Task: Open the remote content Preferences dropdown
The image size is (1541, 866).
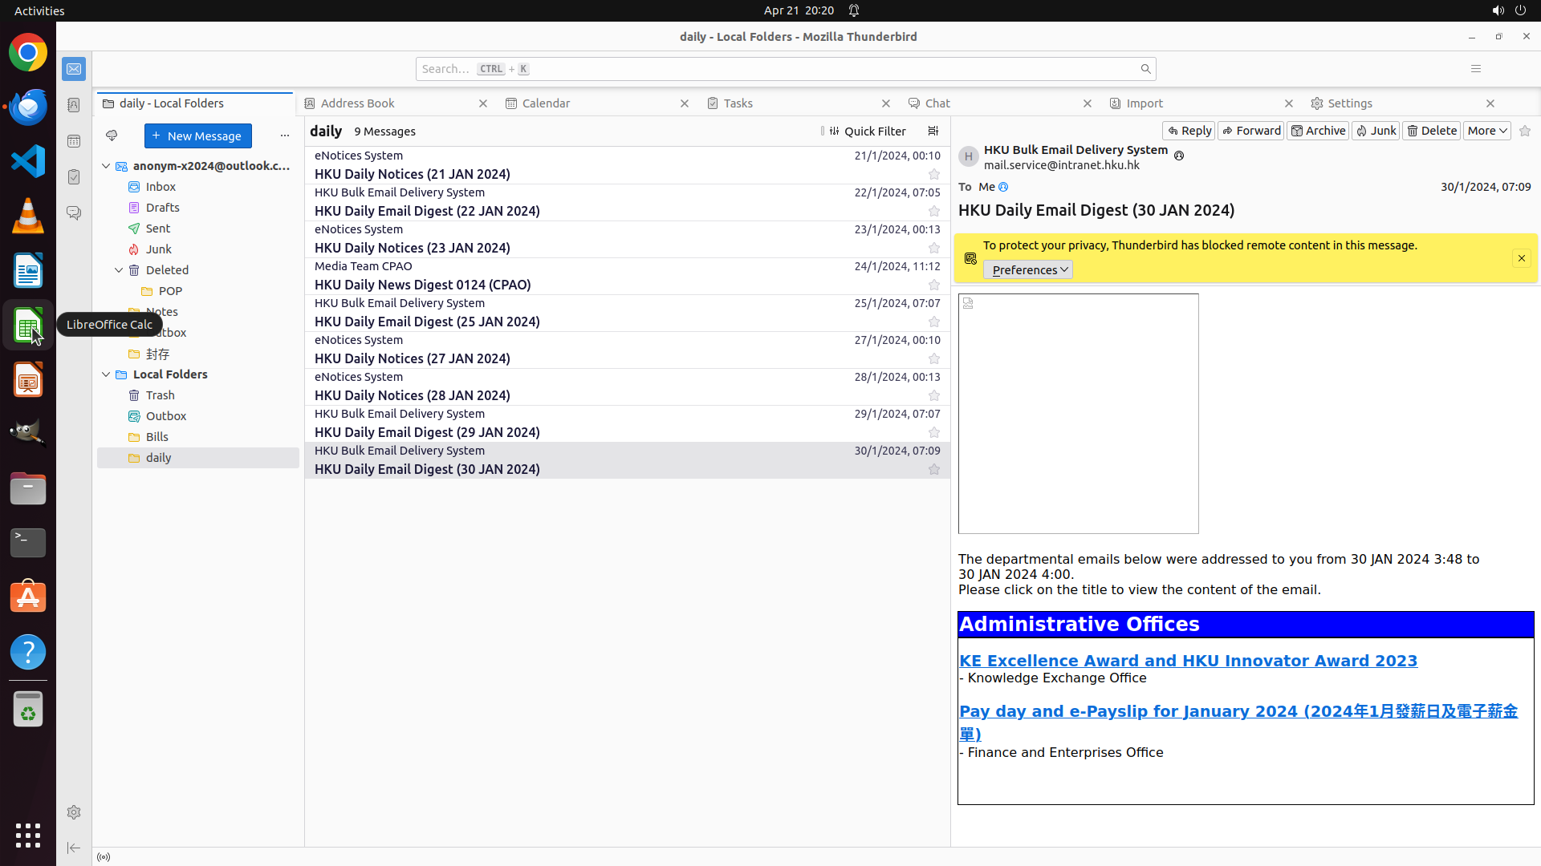Action: coord(1027,269)
